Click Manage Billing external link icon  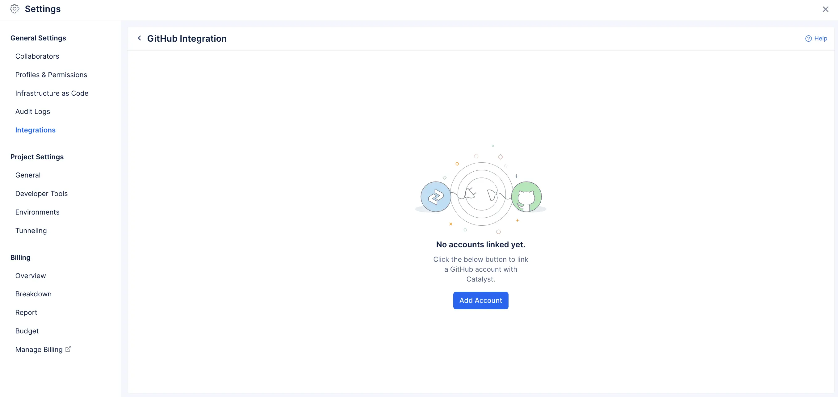[68, 349]
